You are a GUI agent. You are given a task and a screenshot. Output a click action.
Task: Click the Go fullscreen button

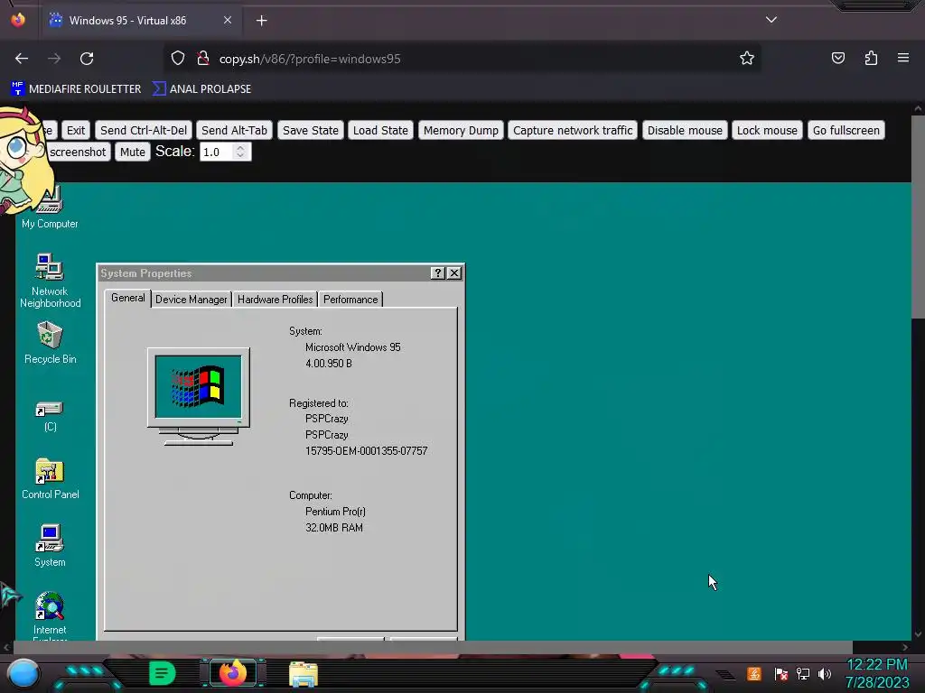click(x=846, y=130)
